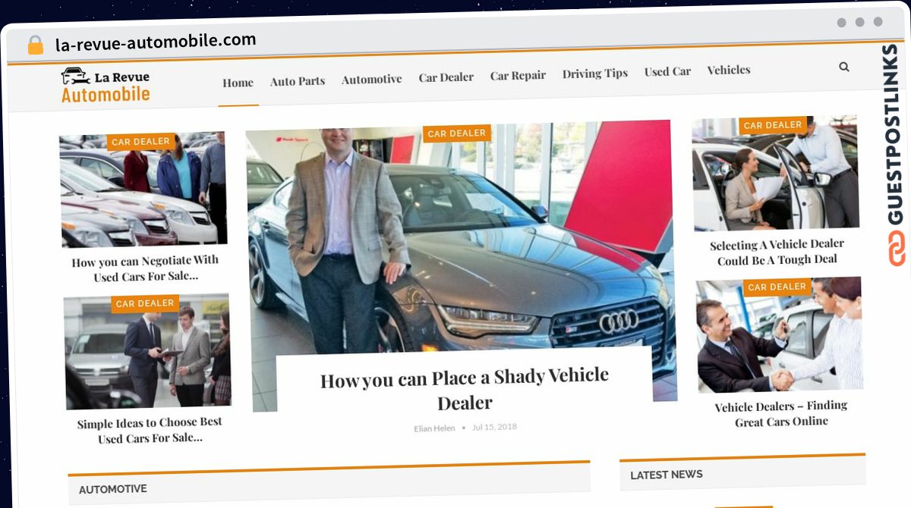Click author name Elian Helen
The height and width of the screenshot is (508, 911).
(434, 428)
